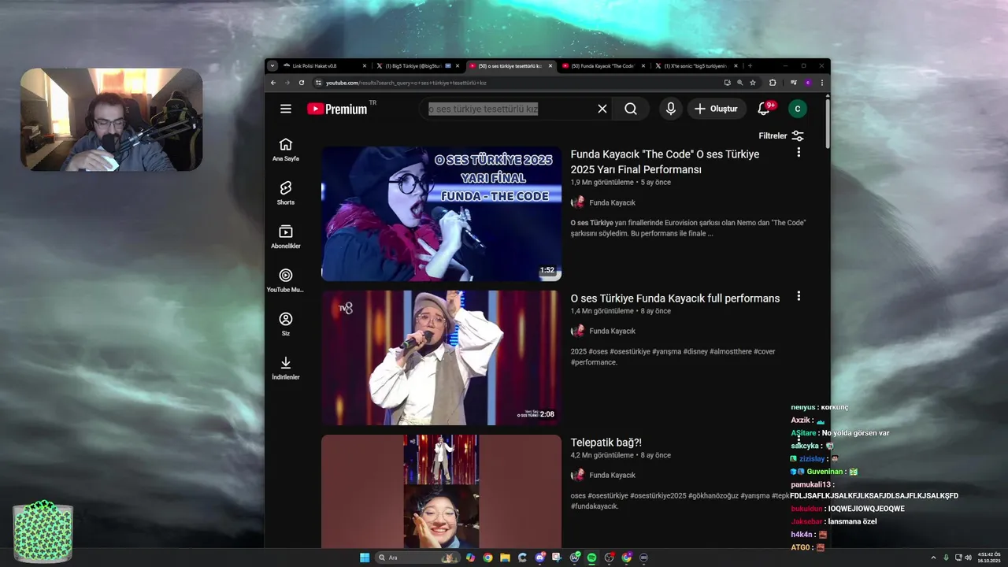This screenshot has height=567, width=1008.
Task: Open the three-dot menu for the full performans video
Action: (799, 296)
